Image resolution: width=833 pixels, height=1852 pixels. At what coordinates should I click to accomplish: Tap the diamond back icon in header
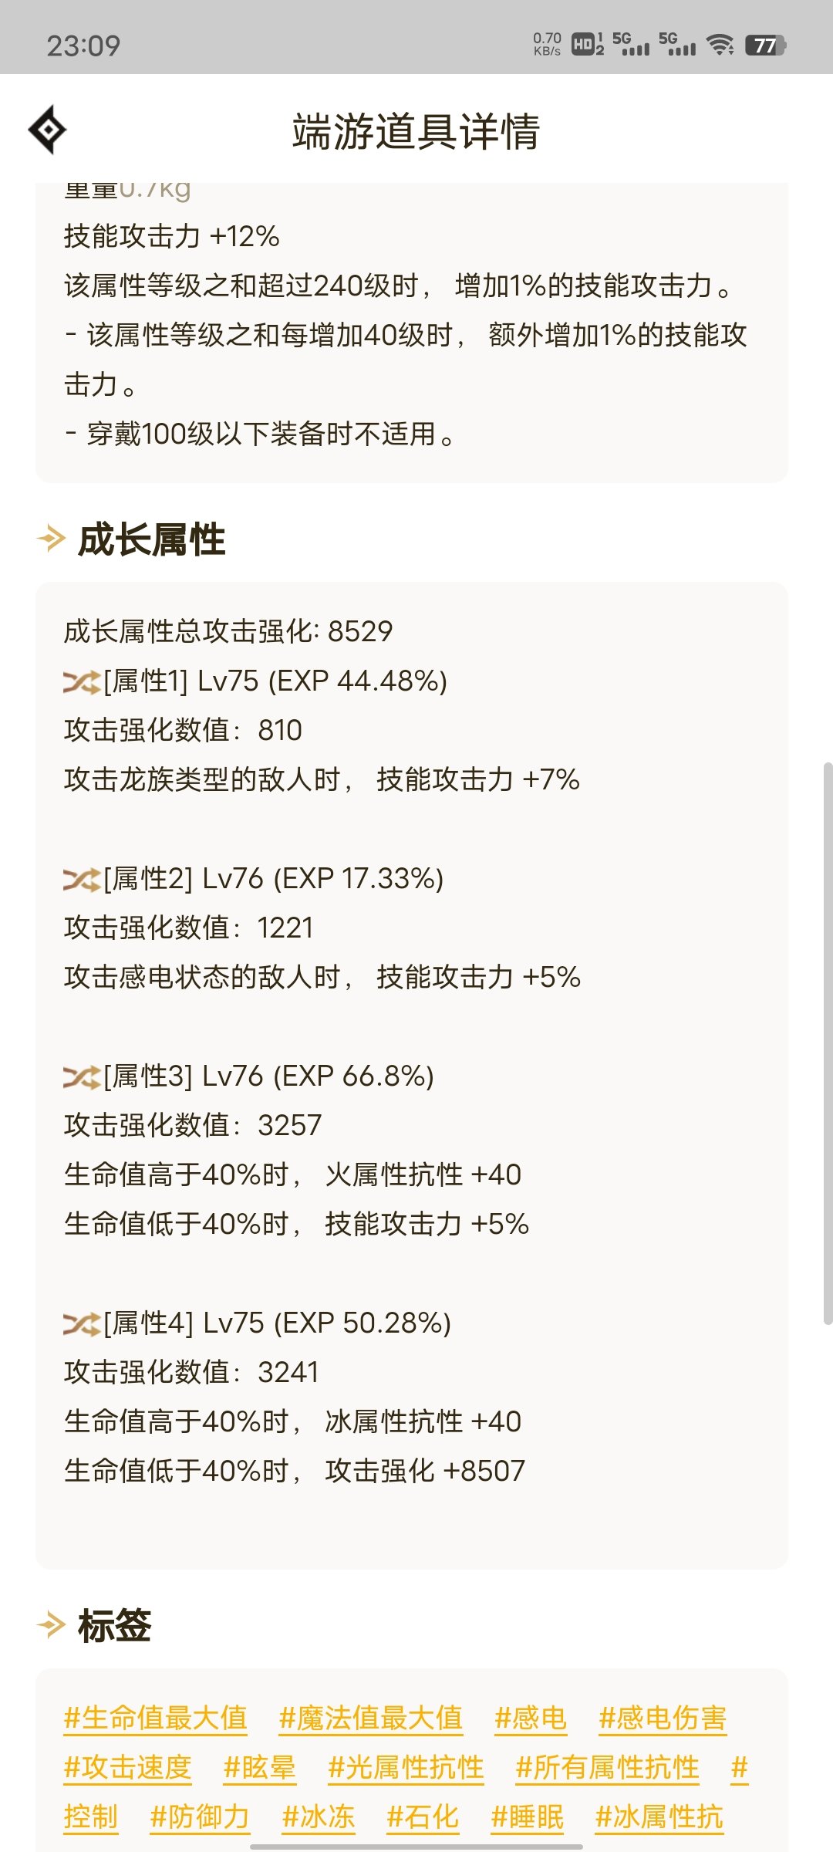click(47, 130)
